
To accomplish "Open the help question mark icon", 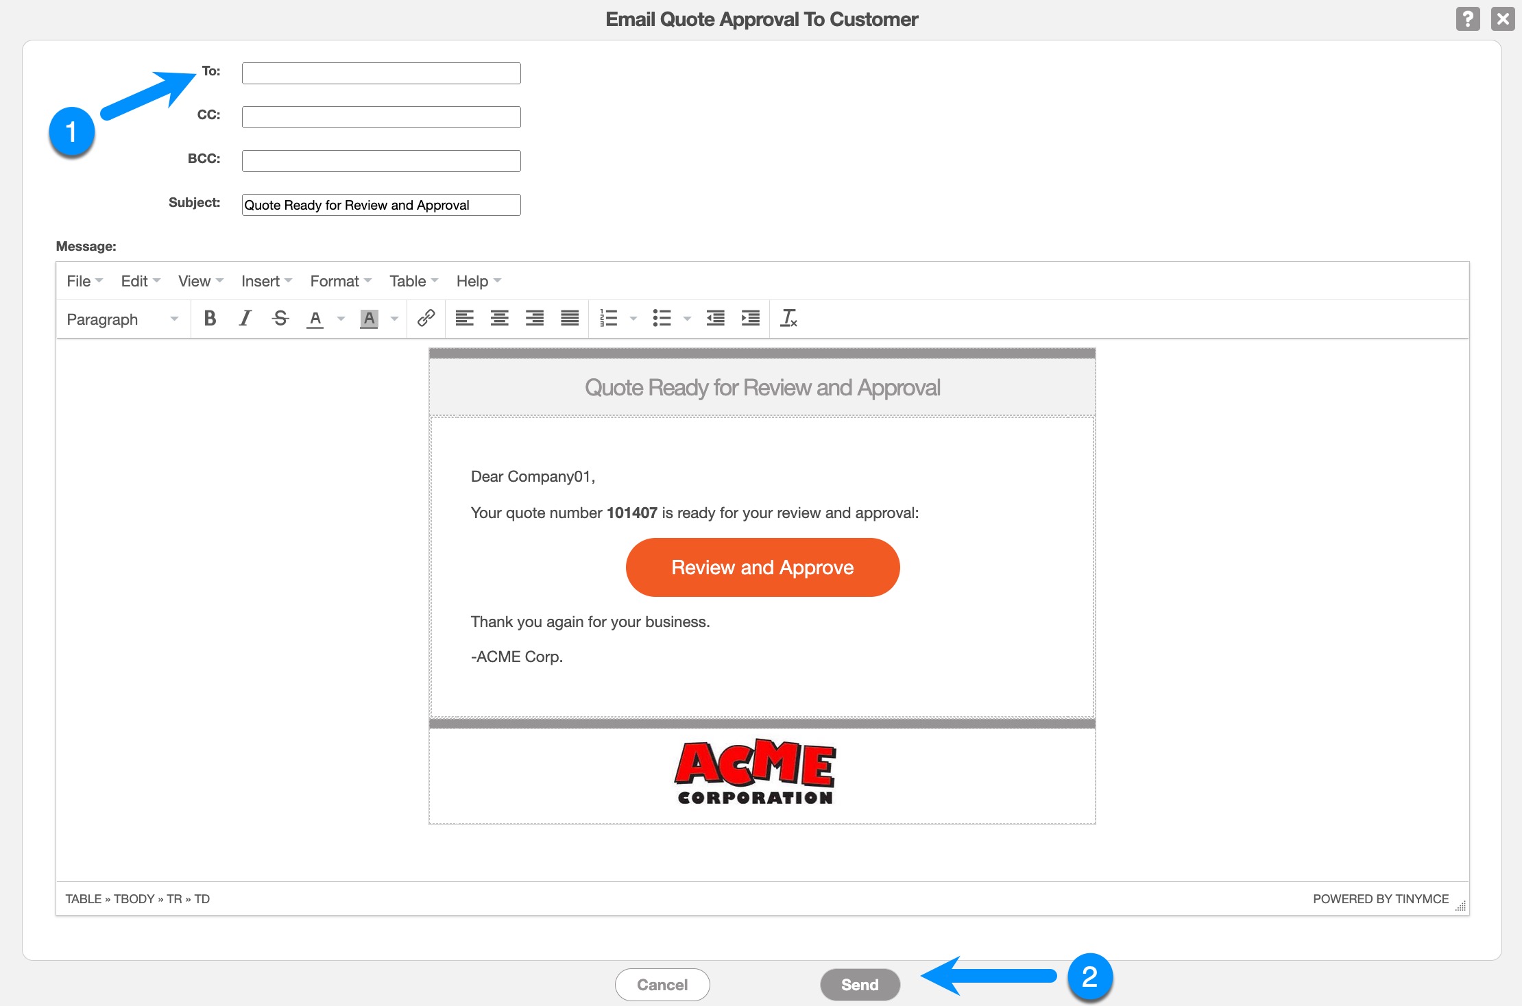I will 1467,19.
